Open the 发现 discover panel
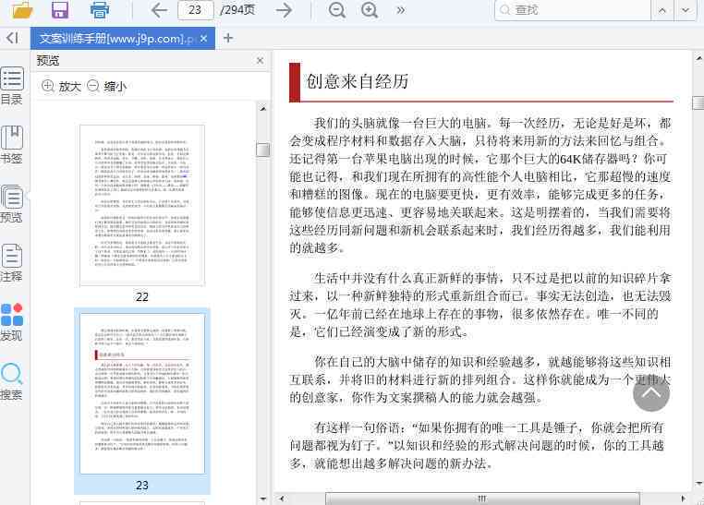The height and width of the screenshot is (505, 704). (x=12, y=322)
